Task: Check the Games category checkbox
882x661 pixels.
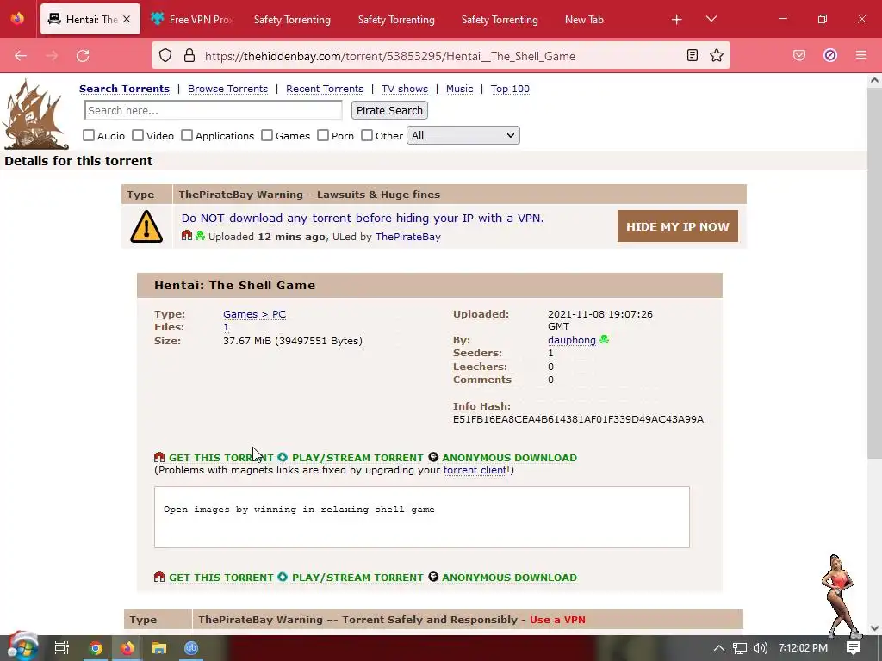Action: coord(267,135)
